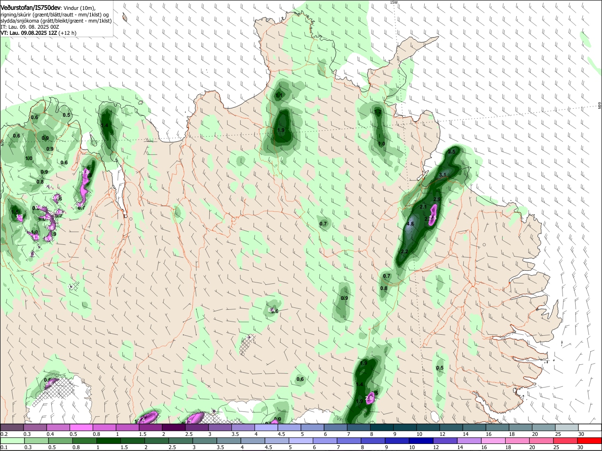Click the 0.4 label under the upper legend
Screen dimensions: 602x451
[50, 434]
